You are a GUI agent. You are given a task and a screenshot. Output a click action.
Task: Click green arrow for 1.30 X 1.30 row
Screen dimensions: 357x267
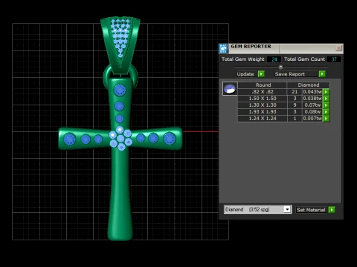(x=326, y=105)
